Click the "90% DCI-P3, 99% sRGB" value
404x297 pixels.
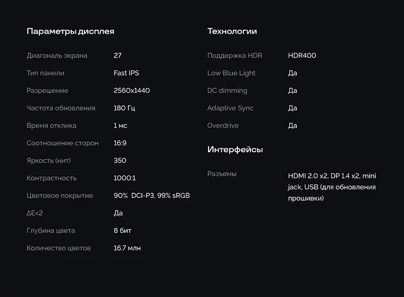(x=151, y=196)
